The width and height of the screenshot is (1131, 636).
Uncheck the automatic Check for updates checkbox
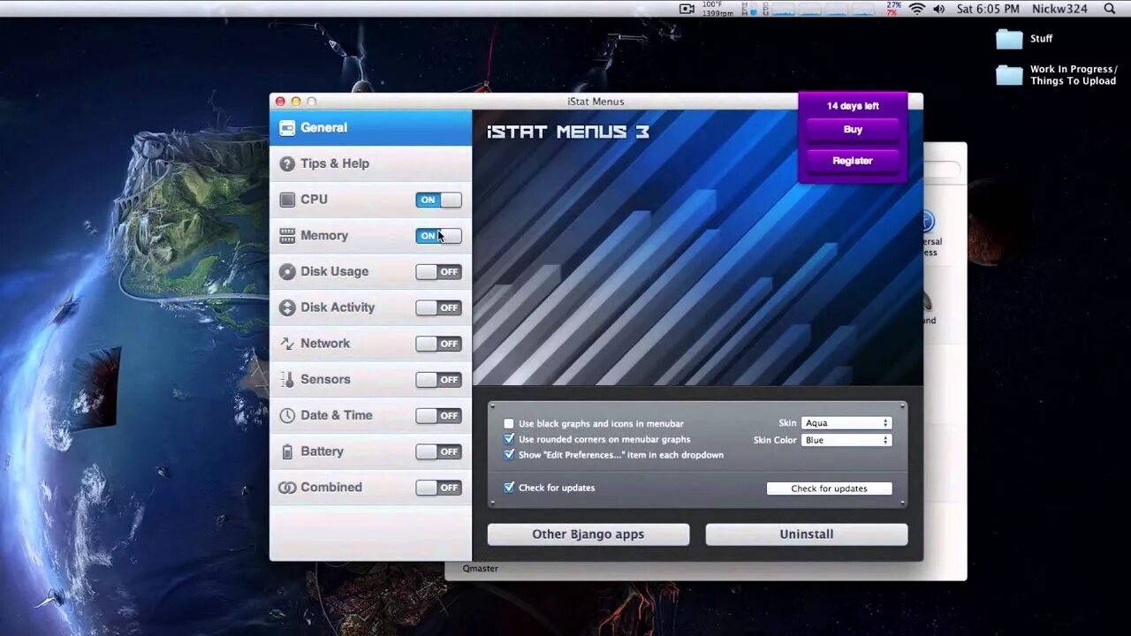click(509, 488)
